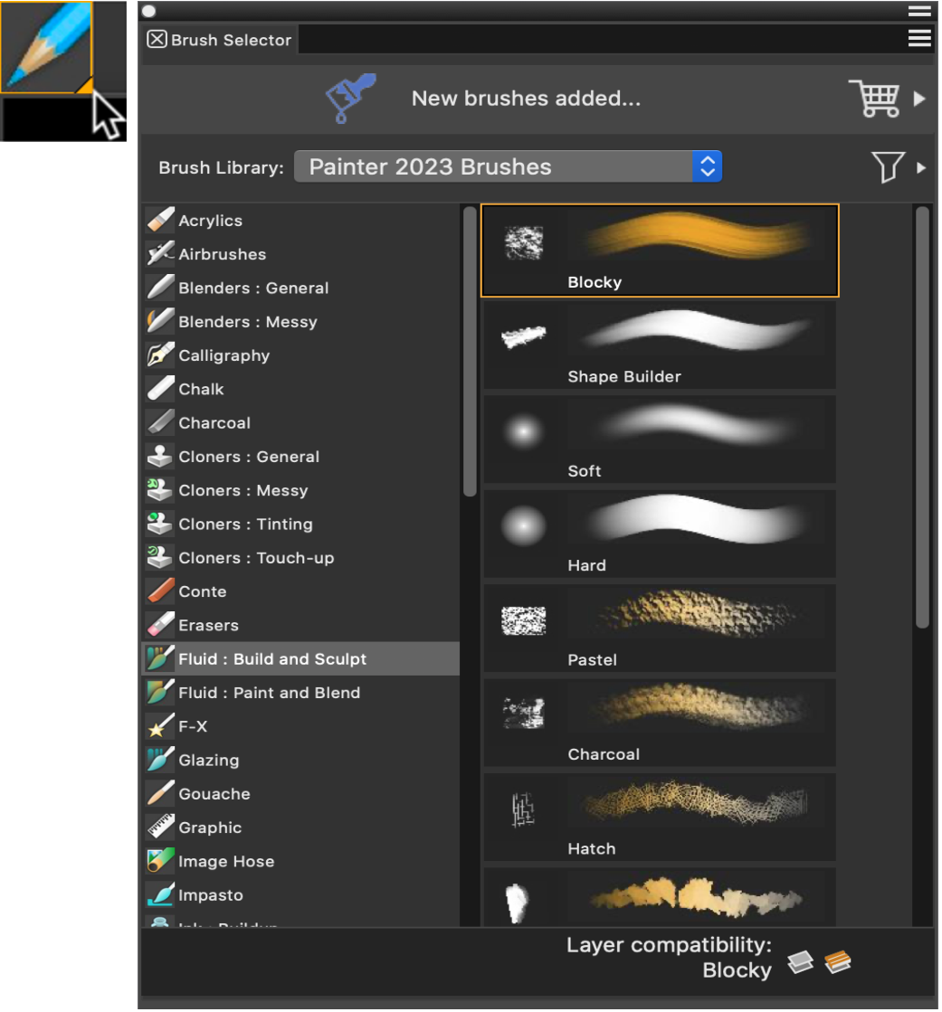Switch to the Brush Selector tab
The height and width of the screenshot is (1012, 942).
click(226, 39)
